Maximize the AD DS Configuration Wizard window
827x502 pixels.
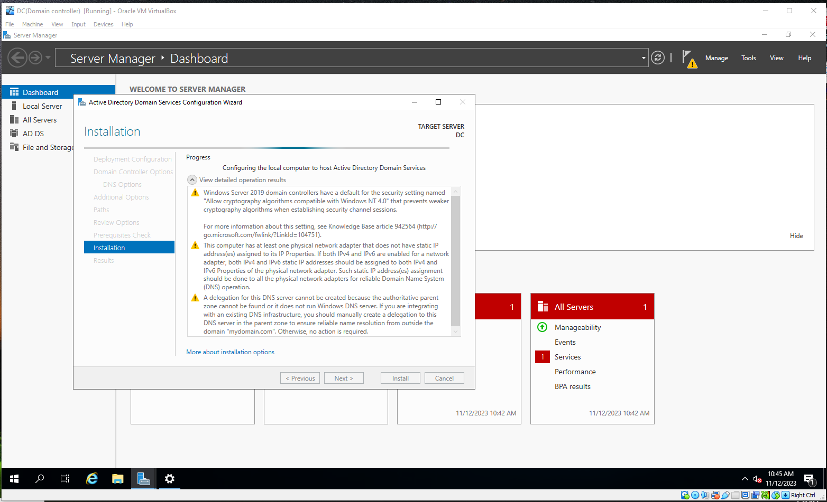[438, 102]
